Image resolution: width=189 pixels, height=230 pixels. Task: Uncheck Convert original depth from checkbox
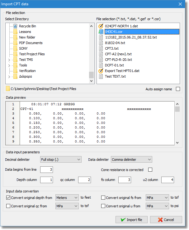pos(8,198)
